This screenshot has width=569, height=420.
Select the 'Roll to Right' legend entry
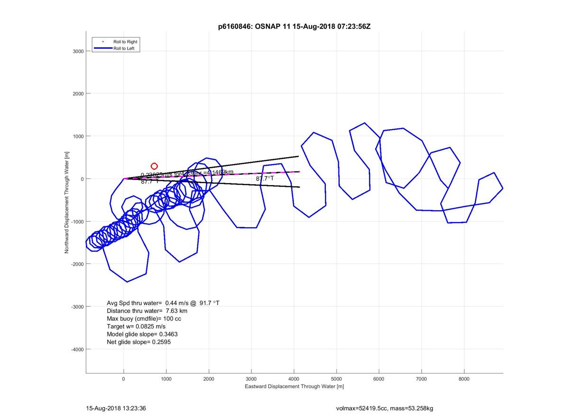[125, 42]
